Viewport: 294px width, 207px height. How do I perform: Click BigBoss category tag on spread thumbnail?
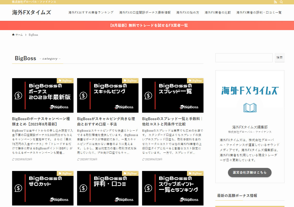[195, 81]
